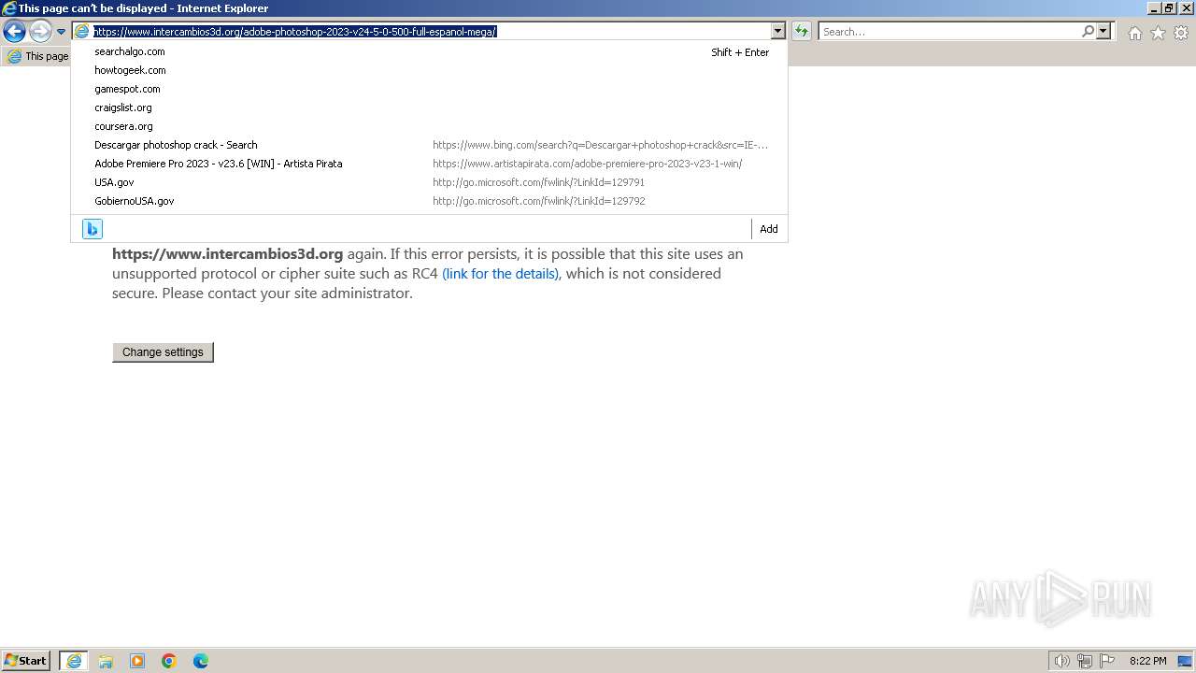This screenshot has height=673, width=1196.
Task: Click Add search provider button
Action: click(x=768, y=229)
